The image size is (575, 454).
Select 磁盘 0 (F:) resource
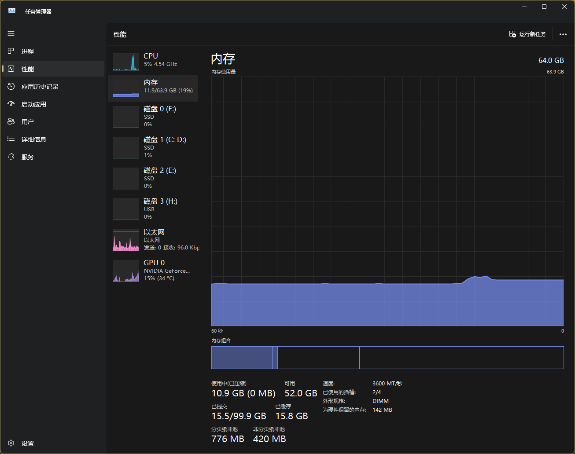pyautogui.click(x=153, y=117)
